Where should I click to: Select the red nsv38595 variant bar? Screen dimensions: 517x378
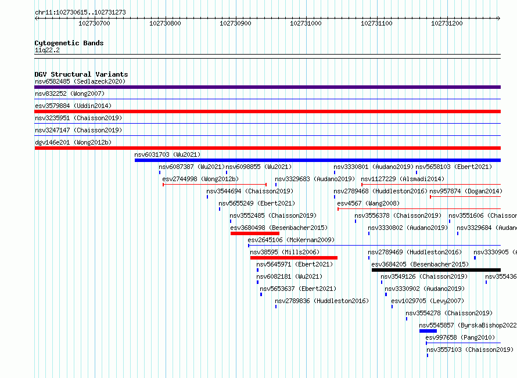[294, 258]
